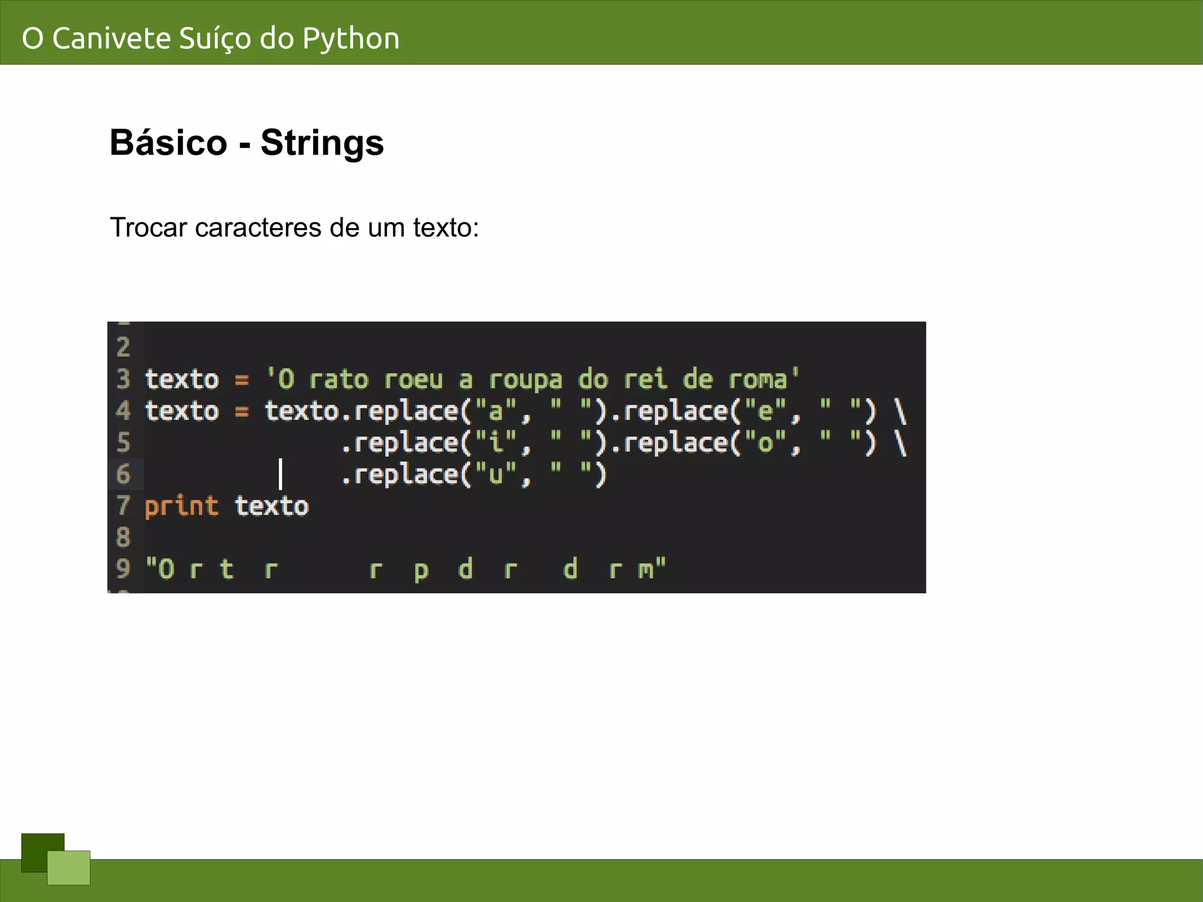Click the string 'O rato roeu a roupa do rei de roma'
The width and height of the screenshot is (1203, 902).
(533, 379)
